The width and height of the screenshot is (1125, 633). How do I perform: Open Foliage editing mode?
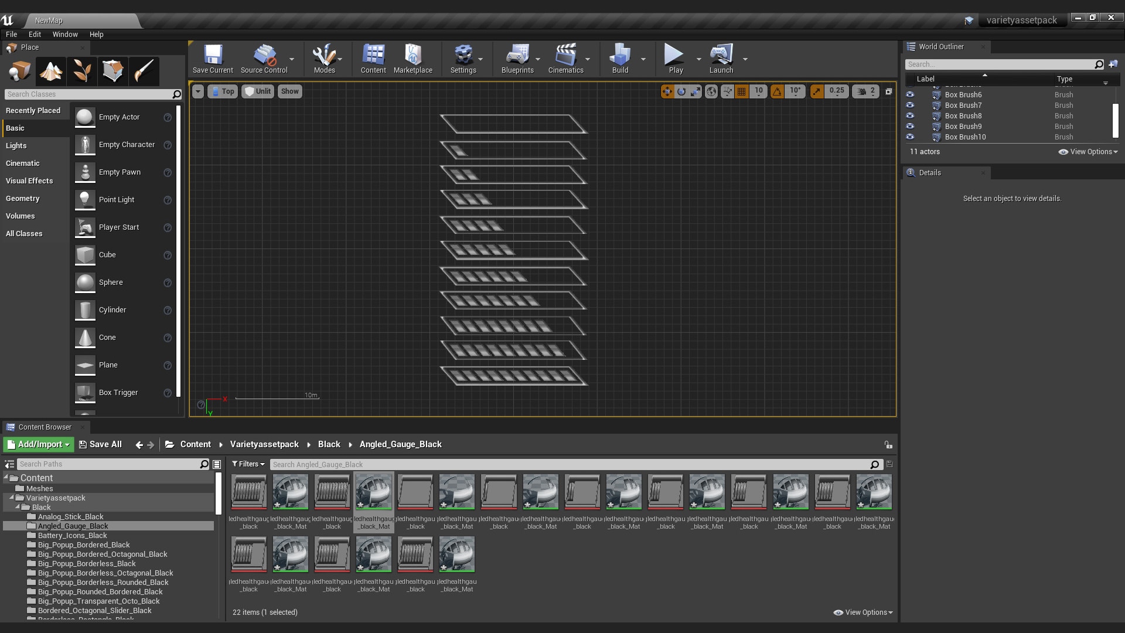click(81, 71)
